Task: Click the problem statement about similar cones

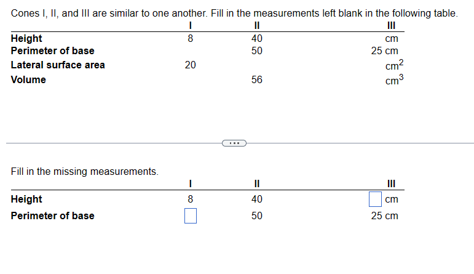Action: [x=235, y=14]
